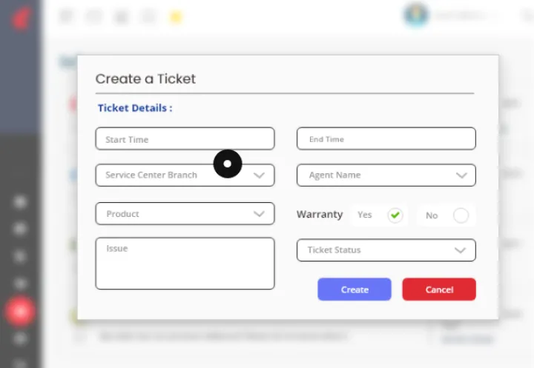Select the Yes warranty radio button
Screen dimensions: 534x368
coord(395,215)
